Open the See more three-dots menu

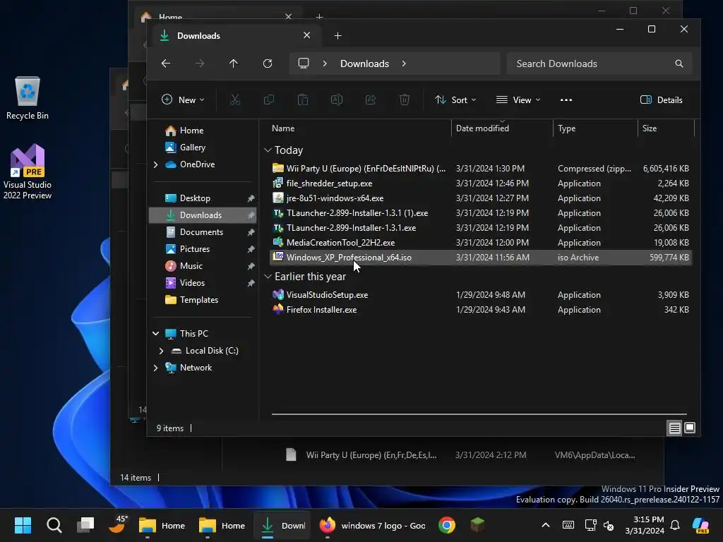pos(566,100)
